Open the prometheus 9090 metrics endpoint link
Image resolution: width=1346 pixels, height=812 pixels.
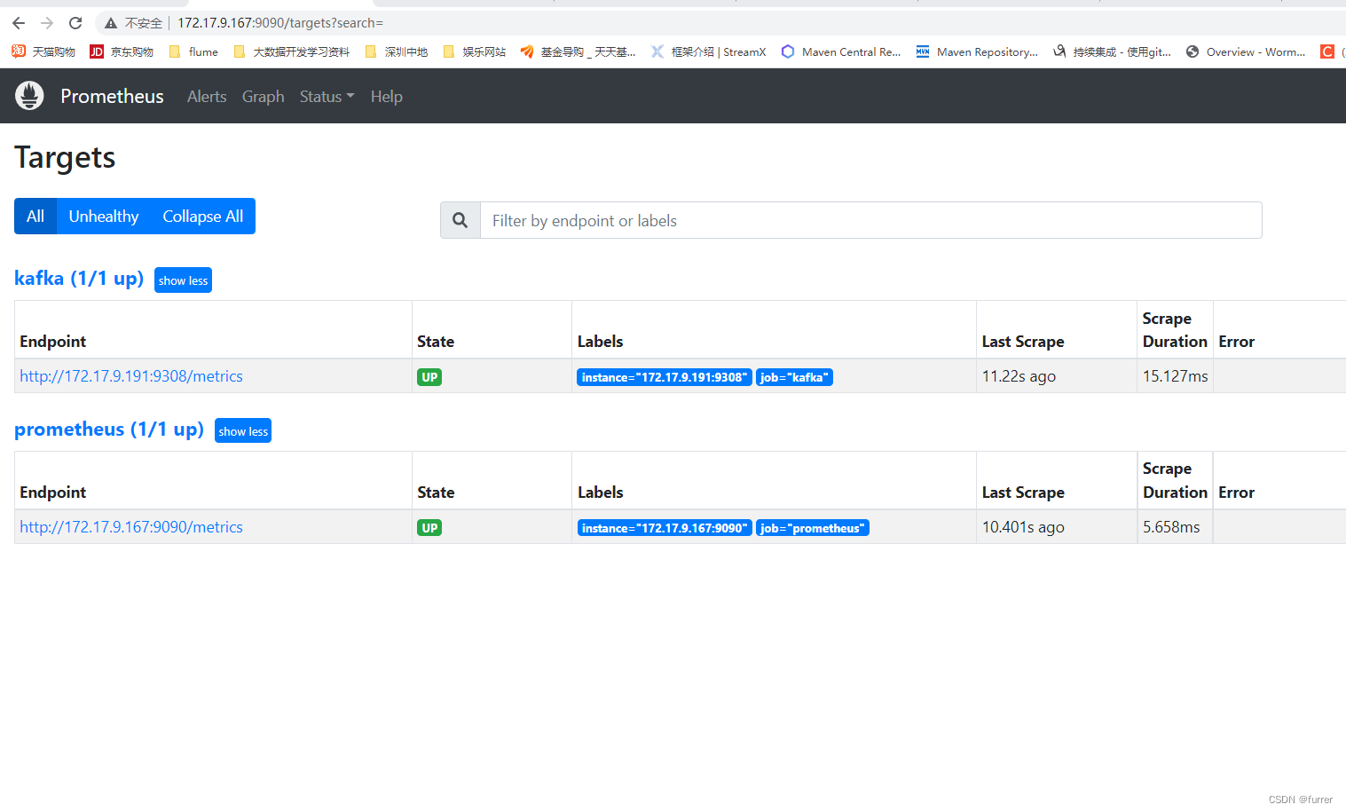(x=131, y=527)
